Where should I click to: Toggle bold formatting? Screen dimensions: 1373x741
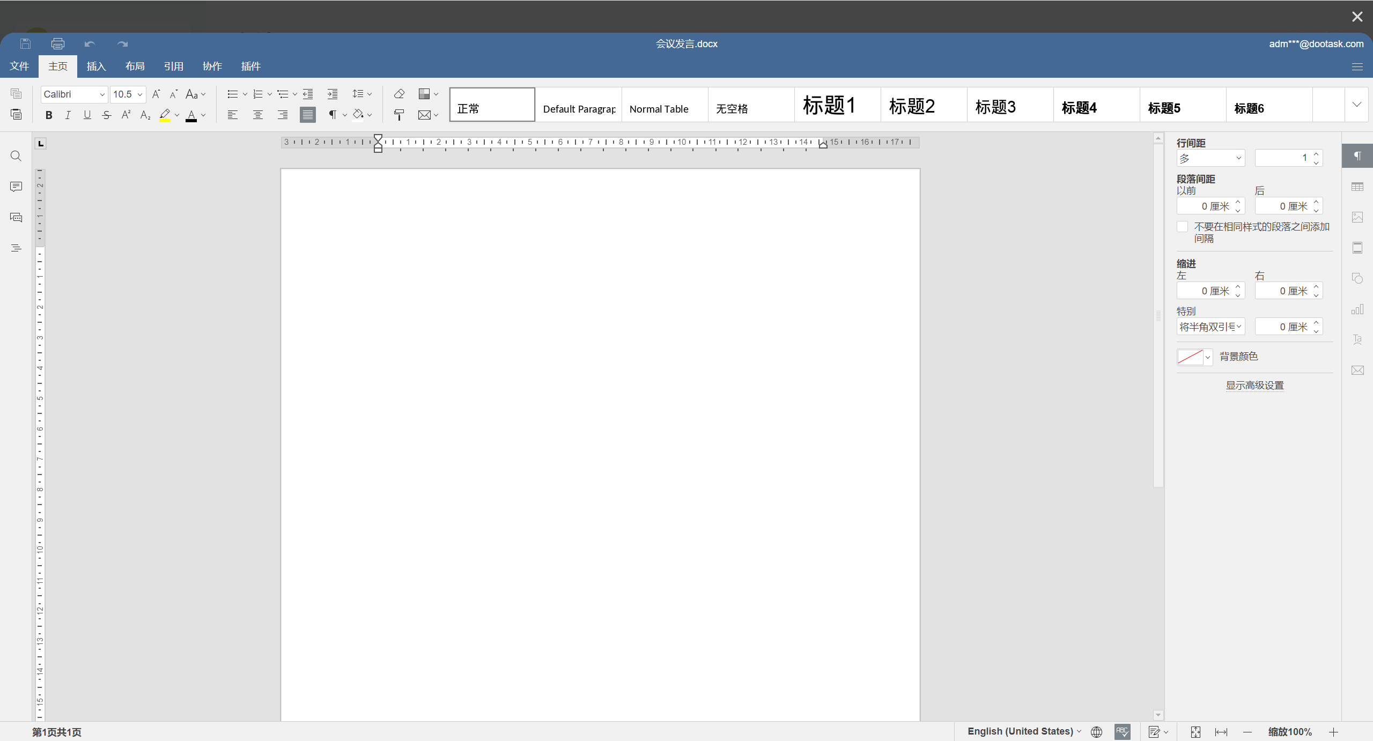coord(49,115)
